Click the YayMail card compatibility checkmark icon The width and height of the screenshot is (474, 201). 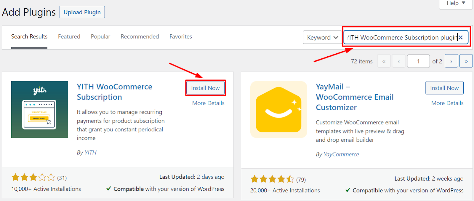click(x=348, y=190)
